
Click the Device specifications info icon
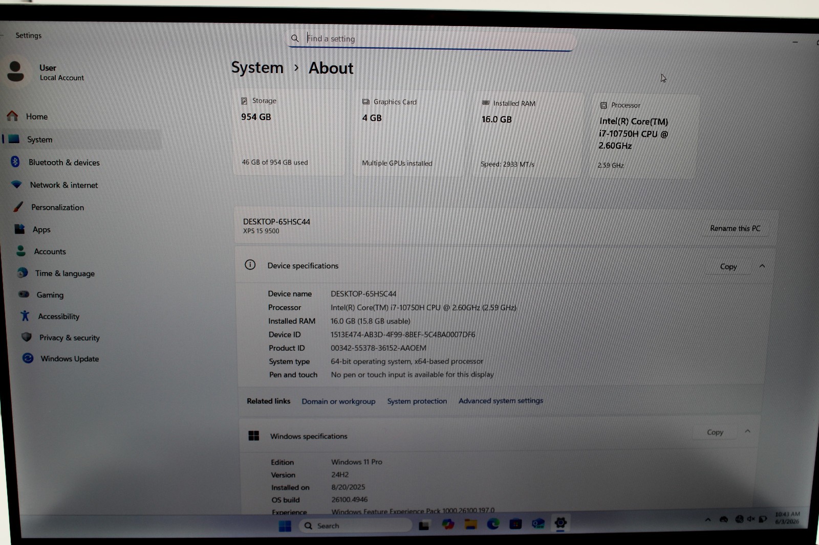pyautogui.click(x=250, y=265)
